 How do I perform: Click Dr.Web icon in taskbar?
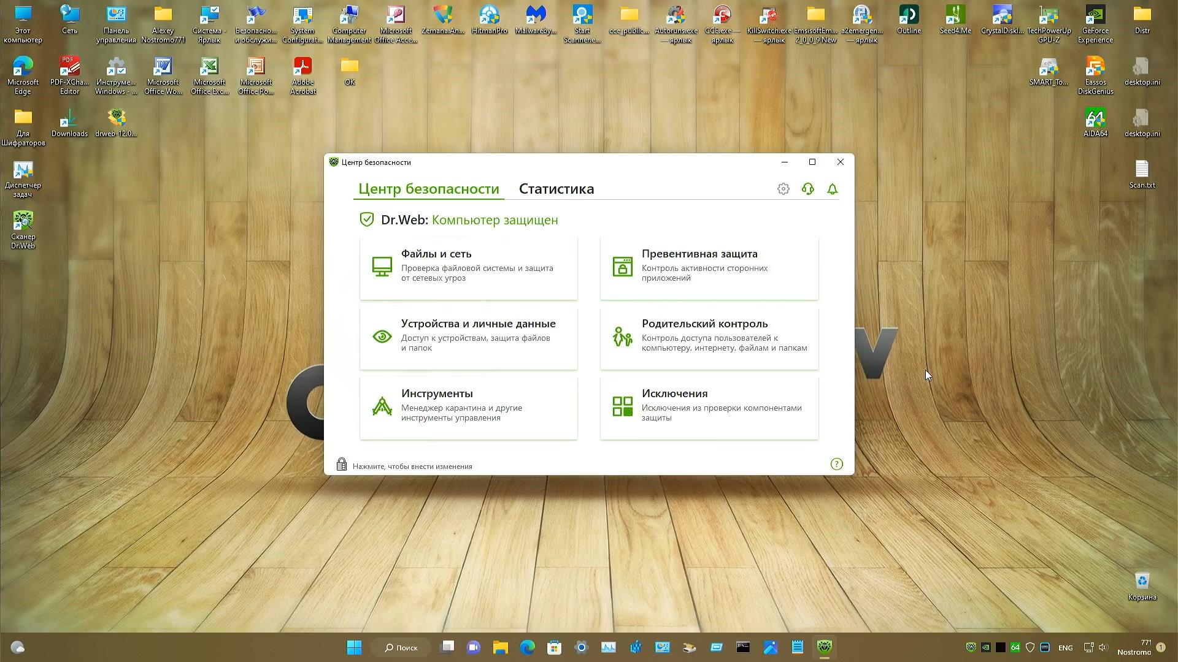click(824, 647)
